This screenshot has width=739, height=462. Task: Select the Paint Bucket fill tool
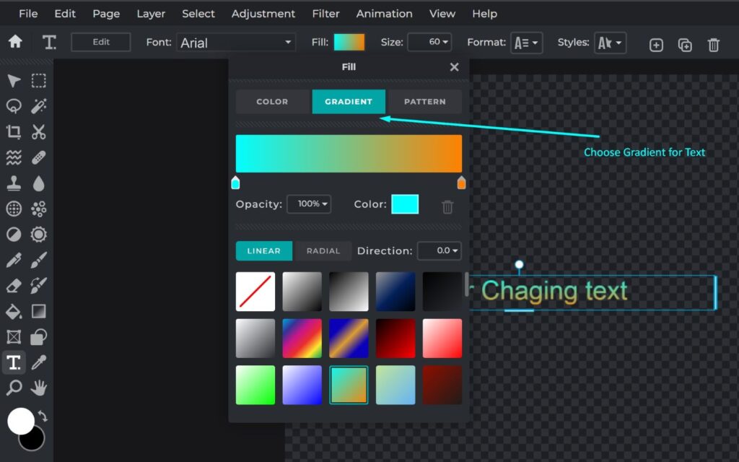14,311
